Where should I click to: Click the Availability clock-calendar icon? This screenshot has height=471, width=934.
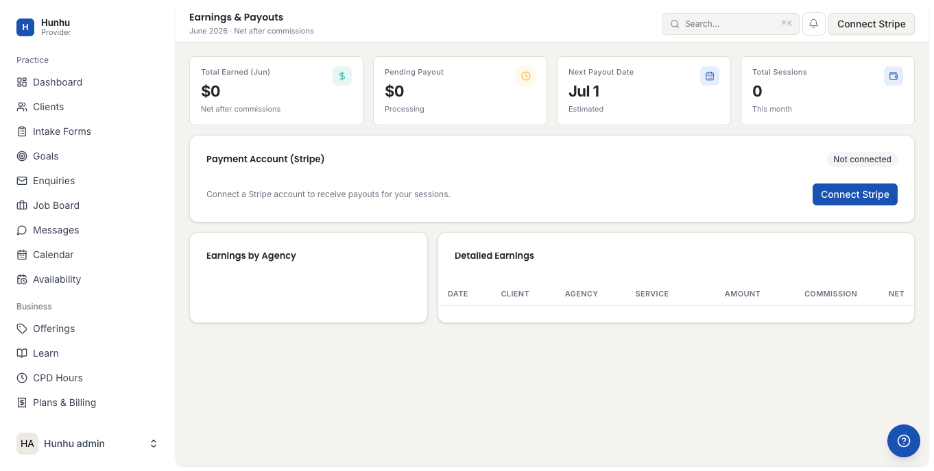pos(22,279)
